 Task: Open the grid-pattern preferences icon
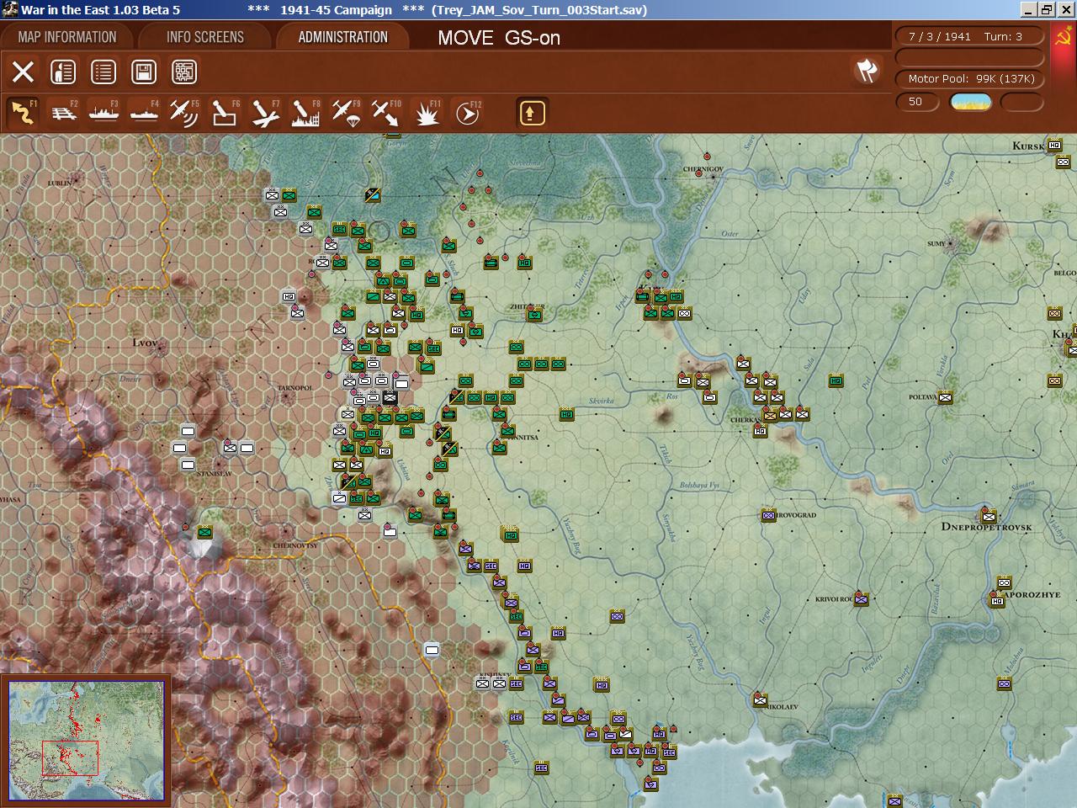(x=184, y=72)
